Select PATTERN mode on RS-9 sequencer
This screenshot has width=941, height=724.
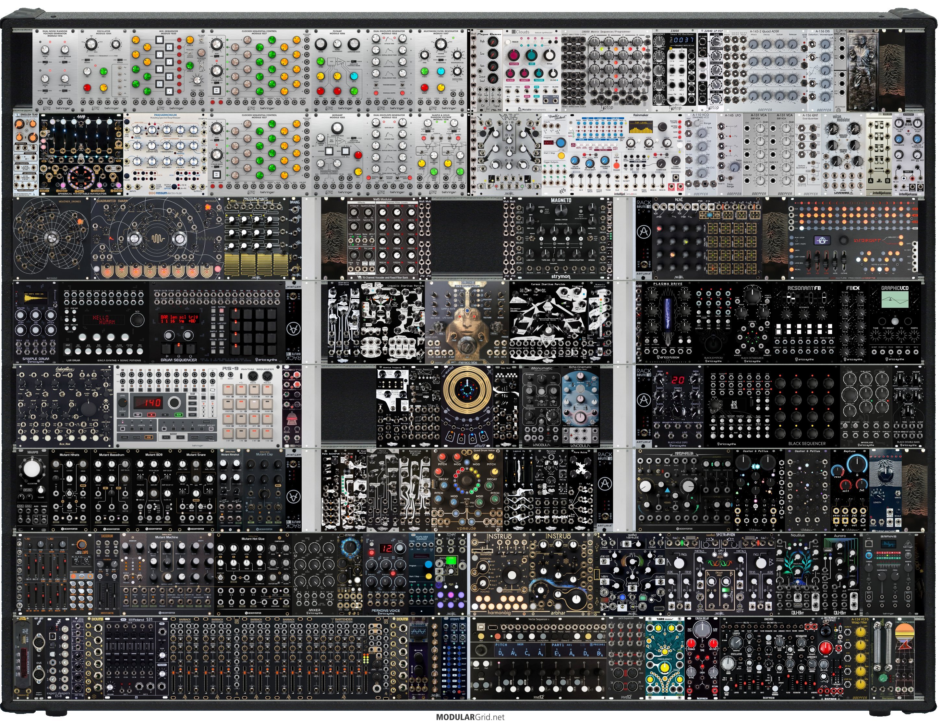coord(137,437)
